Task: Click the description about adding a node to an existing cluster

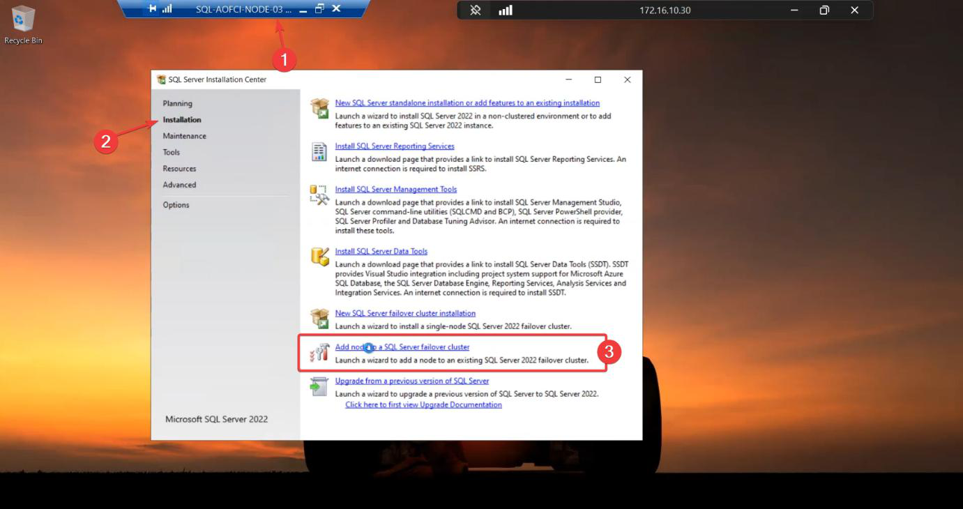Action: 462,360
